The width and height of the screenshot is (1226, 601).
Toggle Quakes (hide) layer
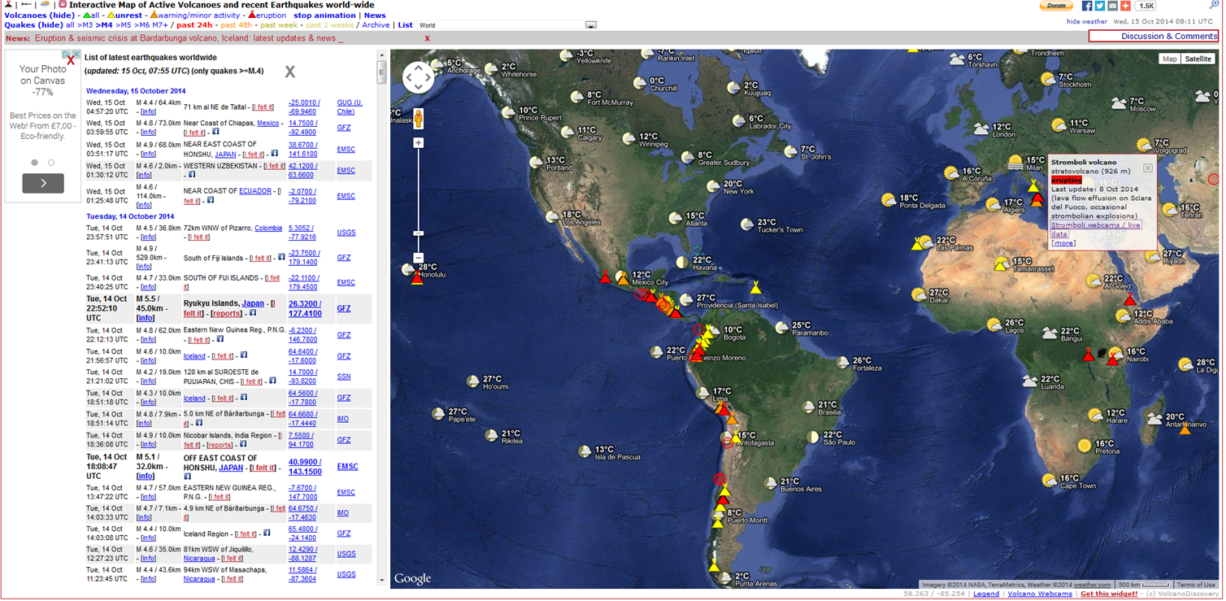pyautogui.click(x=34, y=25)
